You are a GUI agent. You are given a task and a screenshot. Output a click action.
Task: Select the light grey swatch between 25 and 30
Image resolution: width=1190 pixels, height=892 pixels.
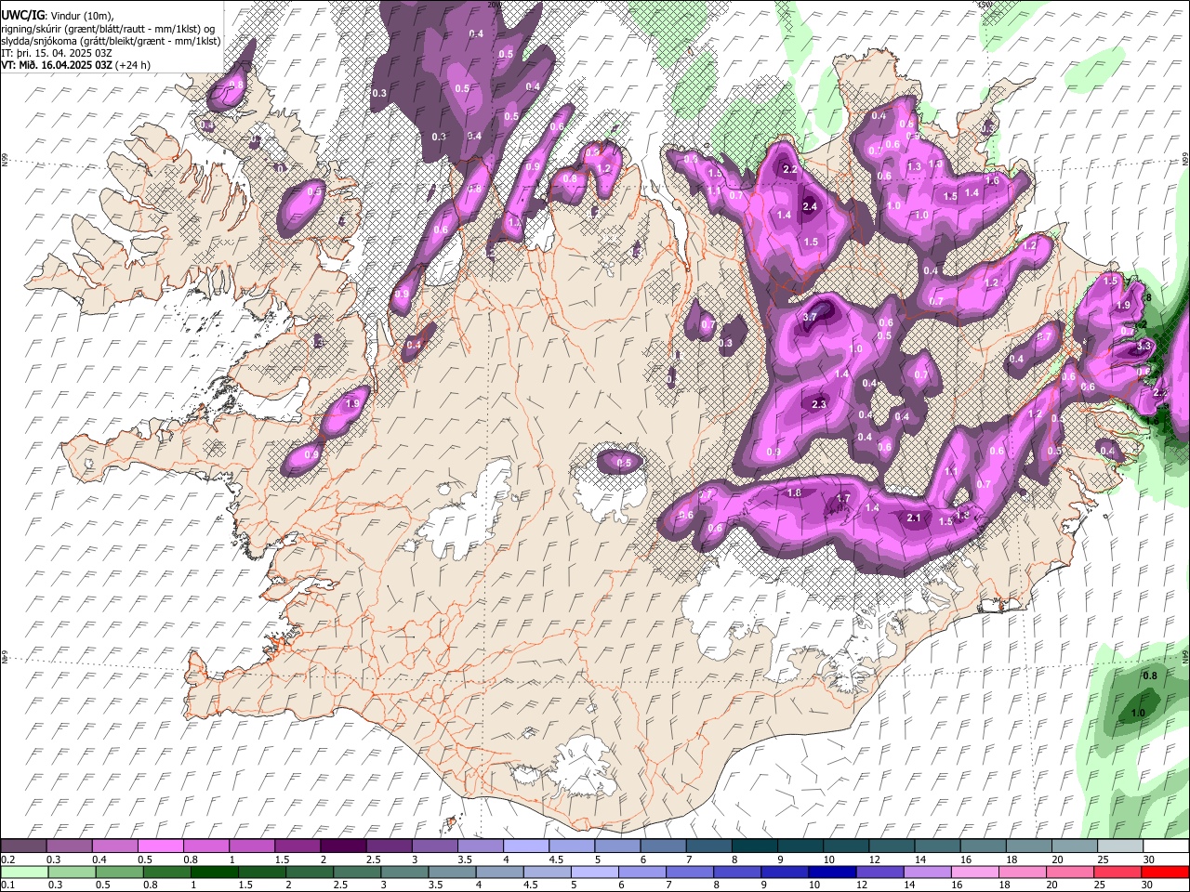(x=1120, y=846)
